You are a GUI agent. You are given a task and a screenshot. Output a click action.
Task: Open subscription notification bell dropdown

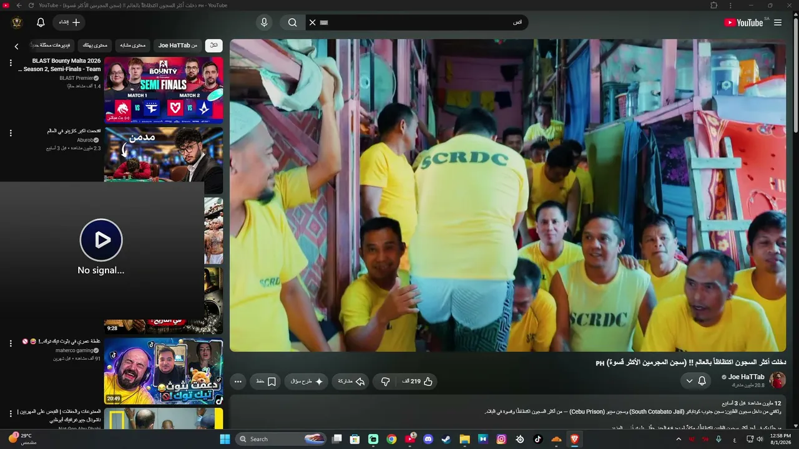coord(696,381)
